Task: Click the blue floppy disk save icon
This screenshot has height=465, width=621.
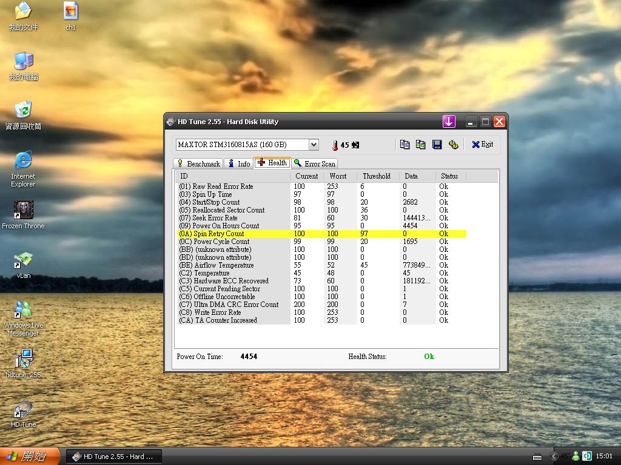Action: point(437,145)
